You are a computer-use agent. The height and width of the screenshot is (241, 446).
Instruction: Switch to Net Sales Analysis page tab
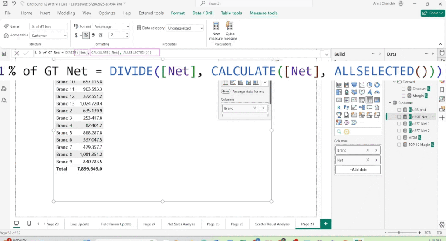coord(181,224)
